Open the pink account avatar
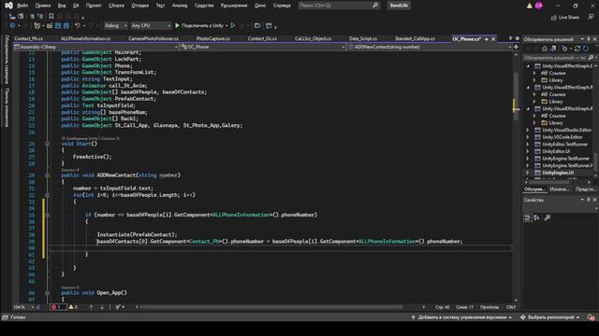Screen dimensions: 599x336 pyautogui.click(x=539, y=6)
